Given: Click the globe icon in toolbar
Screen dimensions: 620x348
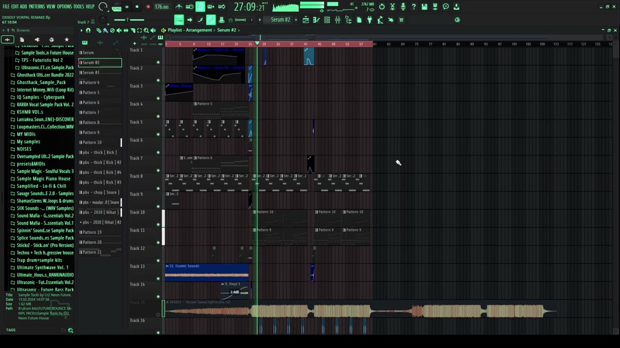Looking at the screenshot, I should pos(457,20).
